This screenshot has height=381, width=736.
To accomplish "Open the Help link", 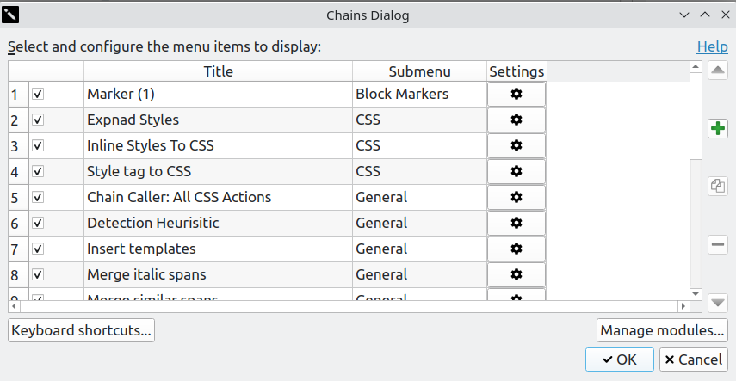I will tap(712, 46).
